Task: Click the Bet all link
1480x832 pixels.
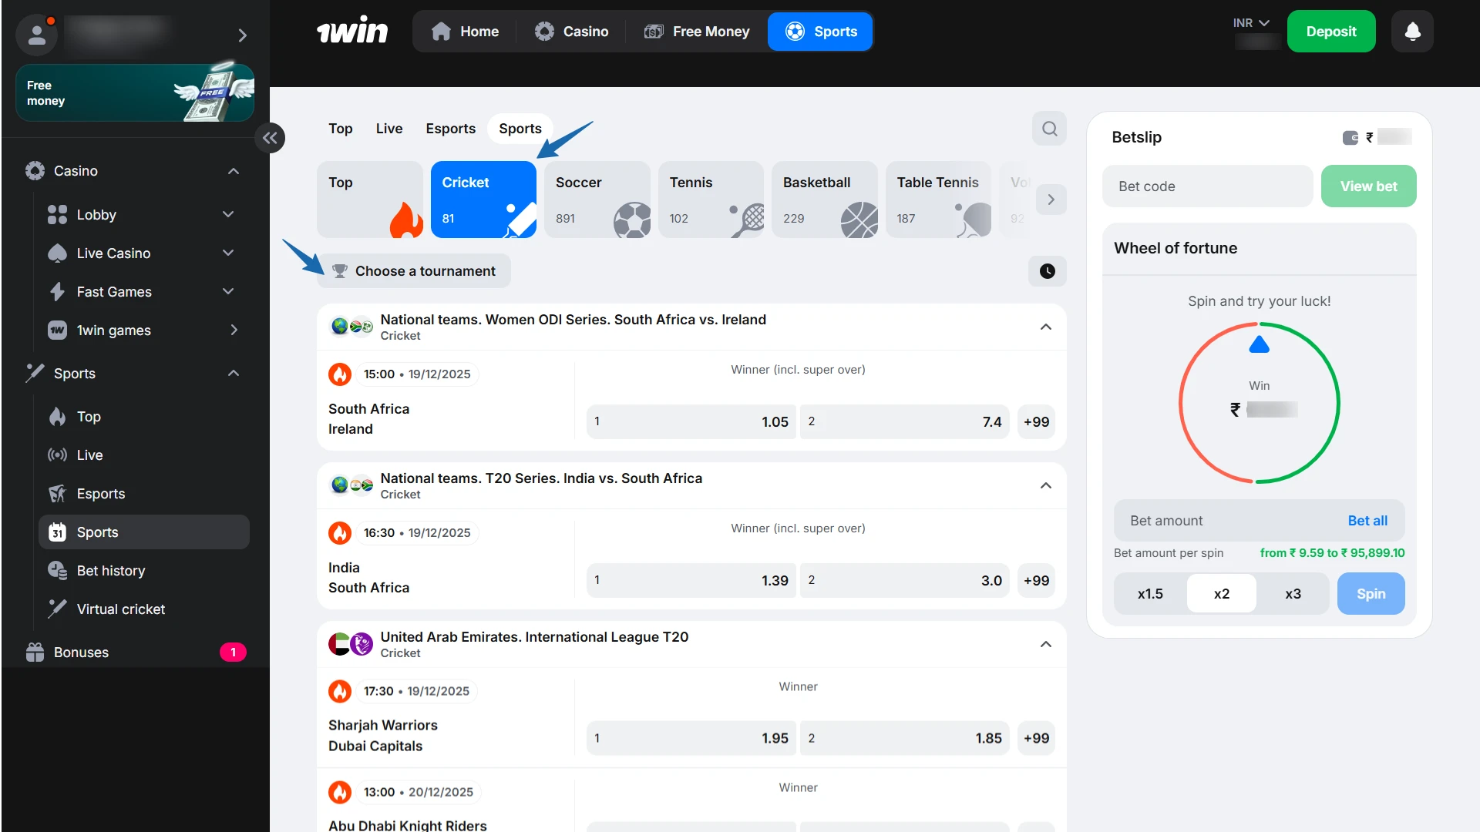Action: (1367, 521)
